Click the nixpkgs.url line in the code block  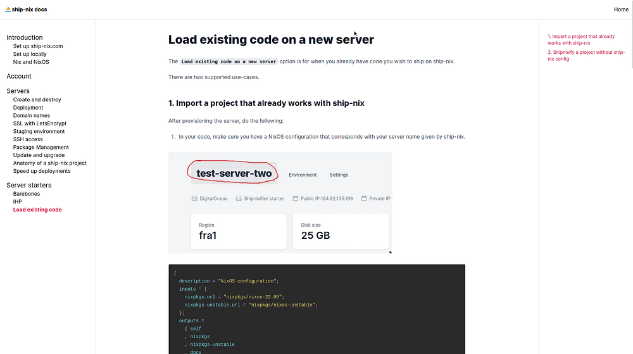point(234,297)
